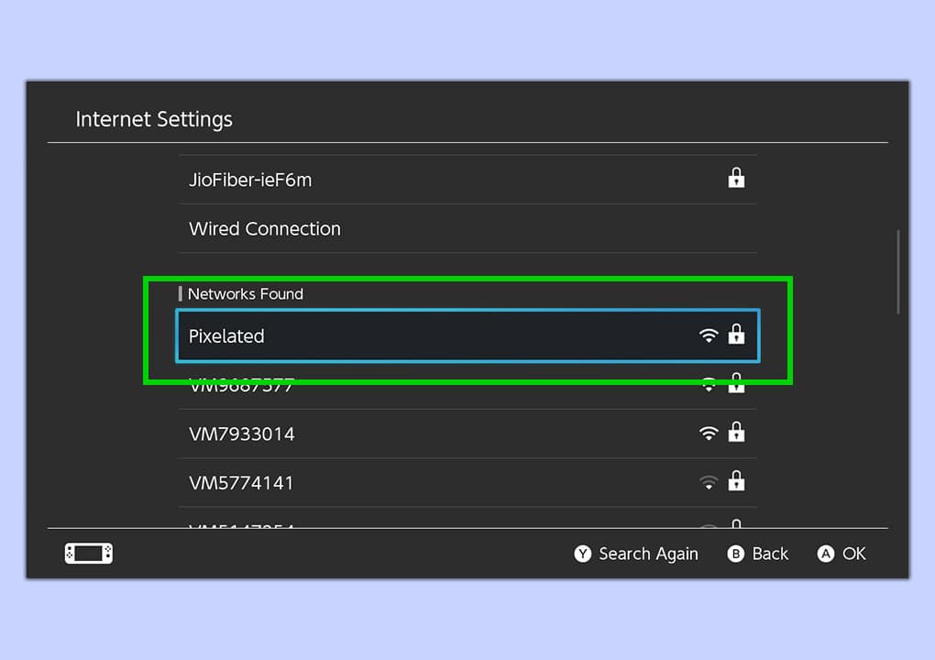The width and height of the screenshot is (935, 660).
Task: Click the vertical scrollbar on the right edge
Action: click(x=897, y=271)
